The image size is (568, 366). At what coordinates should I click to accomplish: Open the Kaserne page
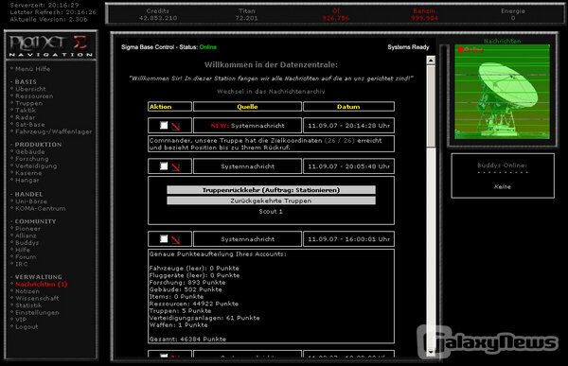28,173
